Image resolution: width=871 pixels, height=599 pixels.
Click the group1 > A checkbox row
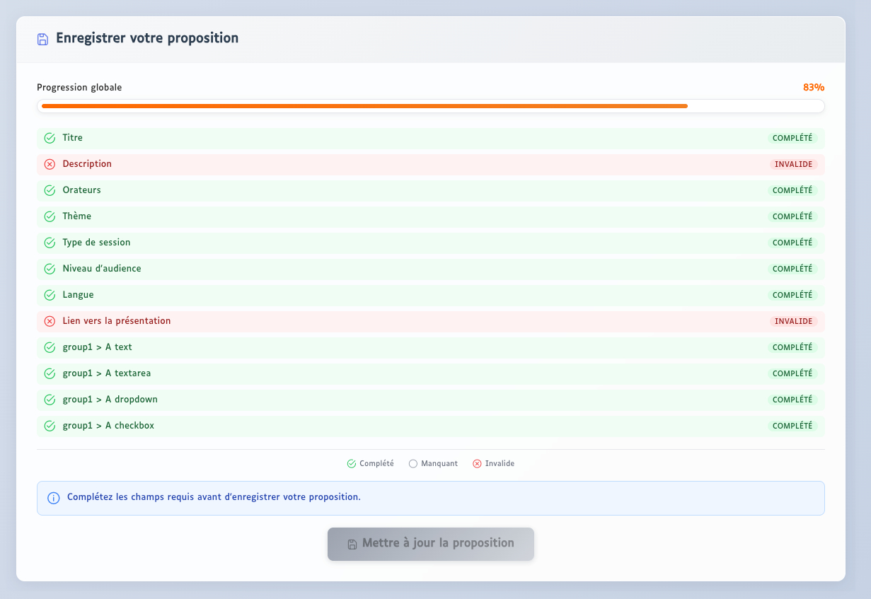click(x=430, y=426)
